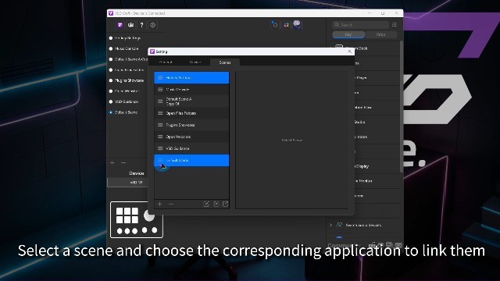Click the round settings icon right of the help icon
Screen dimensions: 500x281
click(153, 25)
